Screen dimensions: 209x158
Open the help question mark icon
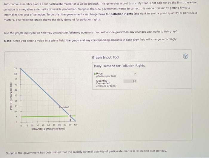pyautogui.click(x=185, y=56)
